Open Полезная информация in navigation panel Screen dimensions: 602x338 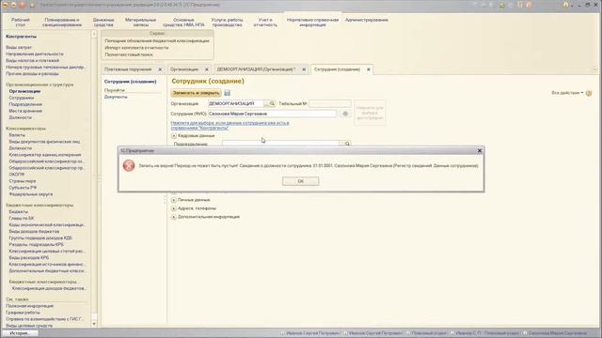[x=29, y=306]
